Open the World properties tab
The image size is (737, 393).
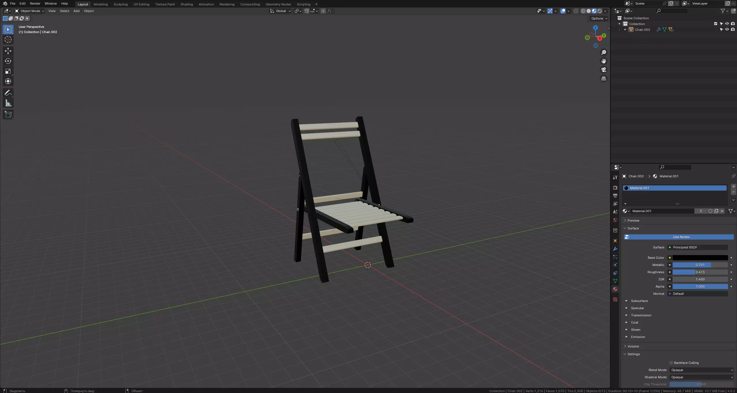point(615,220)
